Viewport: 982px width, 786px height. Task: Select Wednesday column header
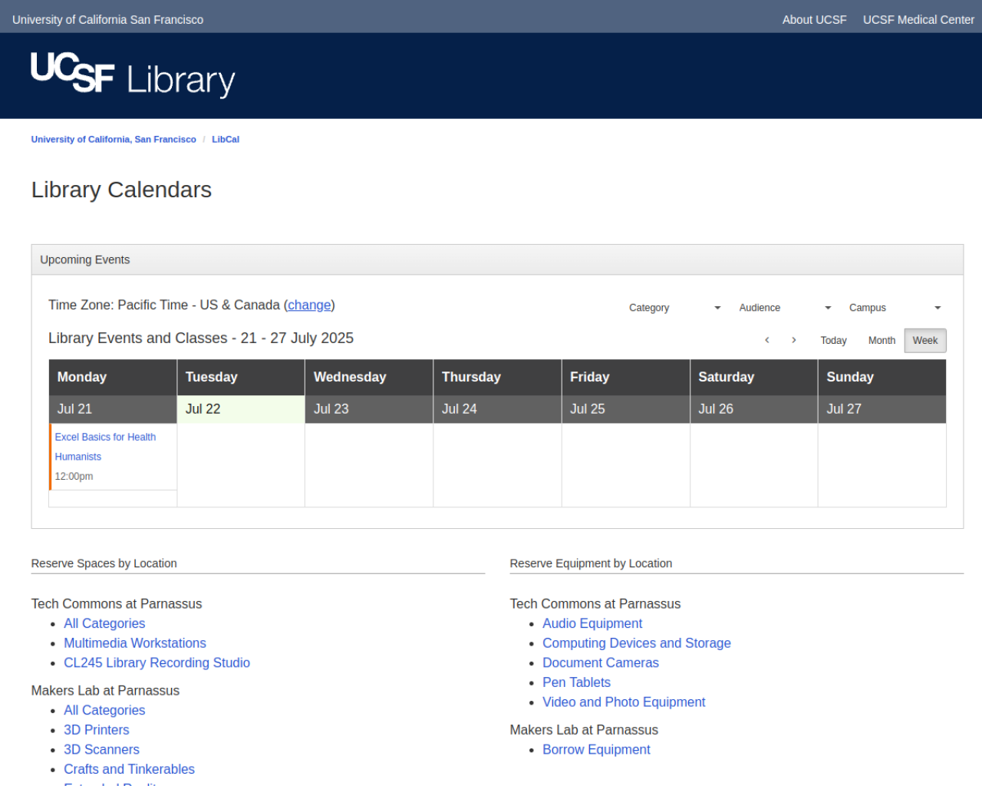click(x=369, y=377)
